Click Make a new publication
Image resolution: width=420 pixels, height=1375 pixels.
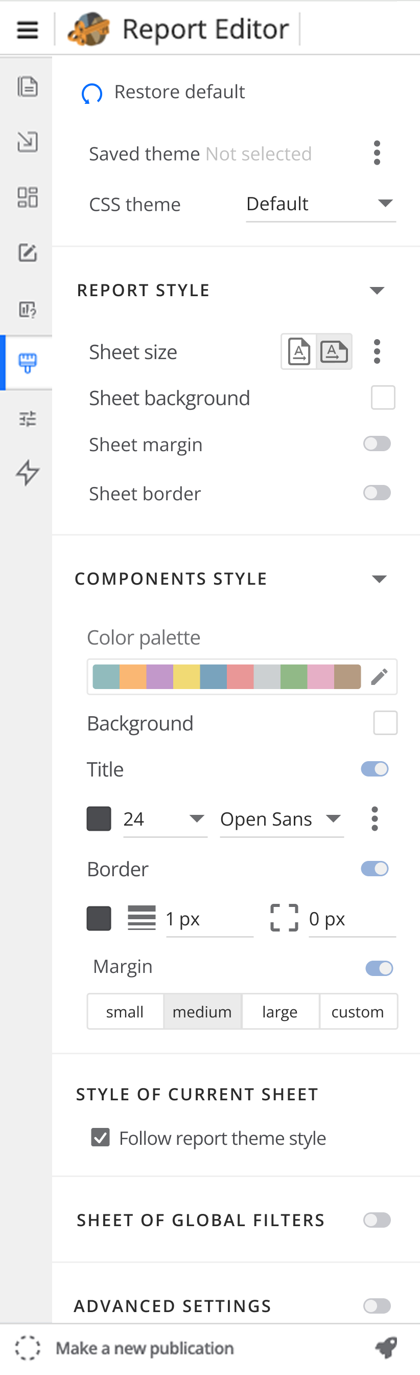[x=145, y=1348]
